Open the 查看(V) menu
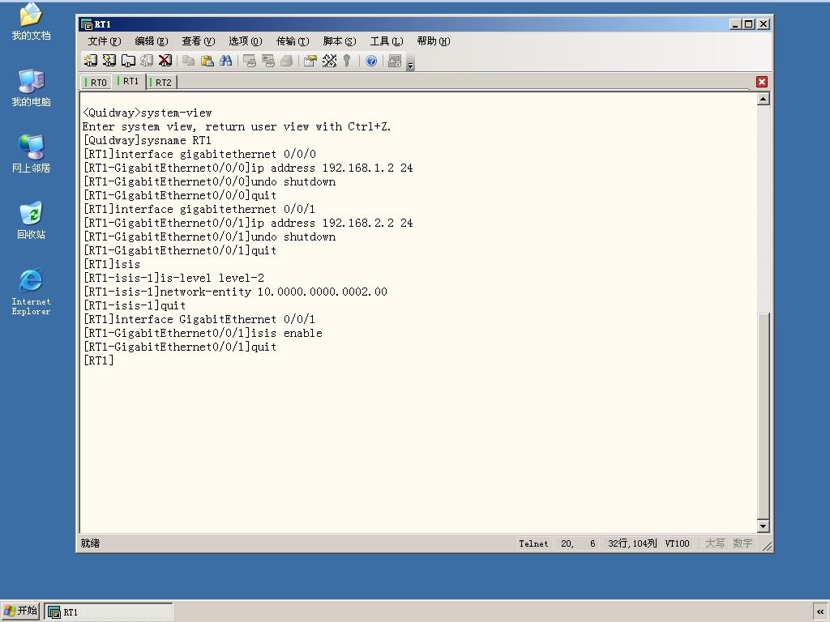Image resolution: width=830 pixels, height=622 pixels. [198, 40]
